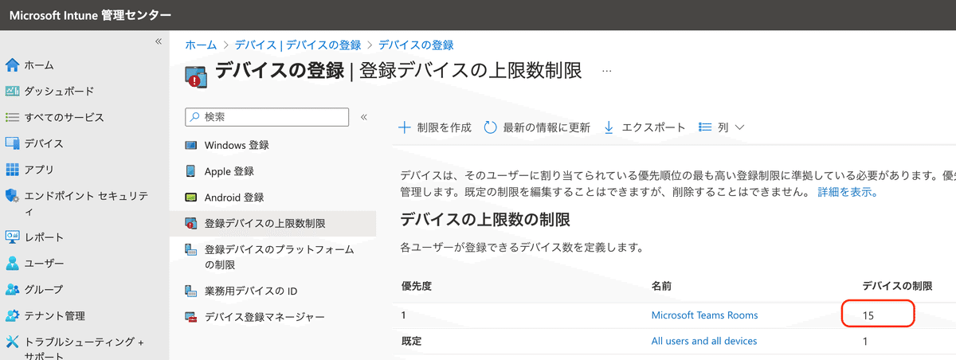The width and height of the screenshot is (956, 360).
Task: Open the Microsoft Teams Rooms restriction
Action: (x=704, y=315)
